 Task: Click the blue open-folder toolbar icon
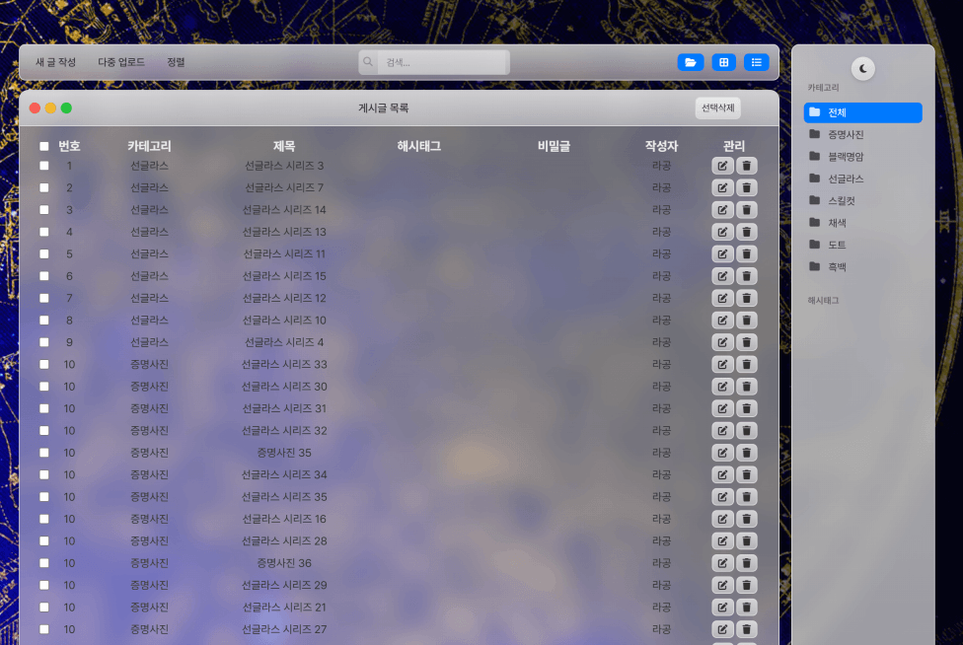tap(691, 61)
